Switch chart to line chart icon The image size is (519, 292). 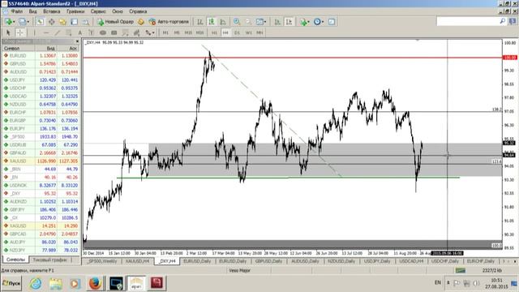click(223, 22)
